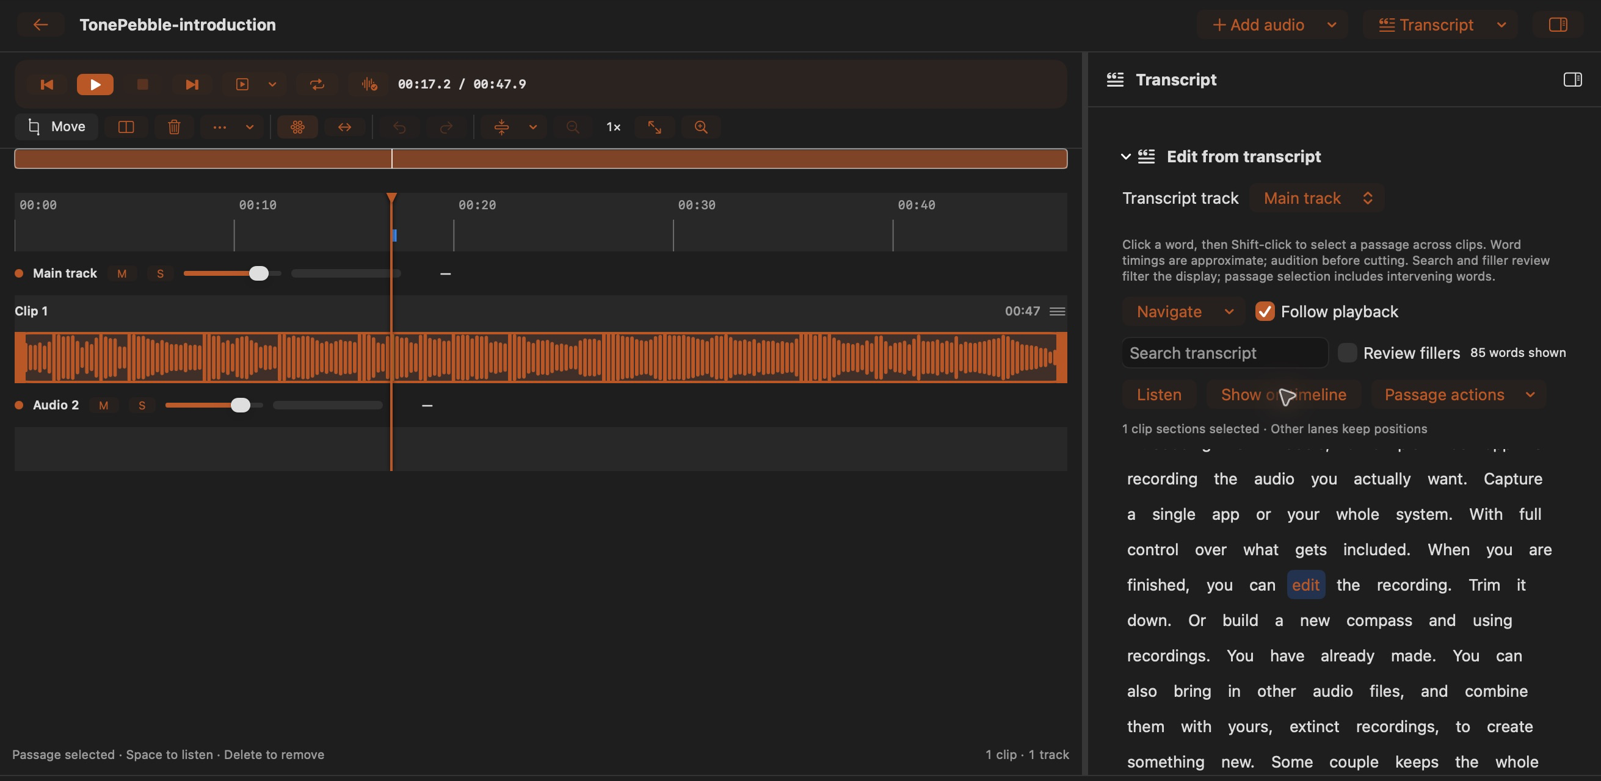The height and width of the screenshot is (781, 1601).
Task: Delete selection with the trash icon
Action: 174,128
